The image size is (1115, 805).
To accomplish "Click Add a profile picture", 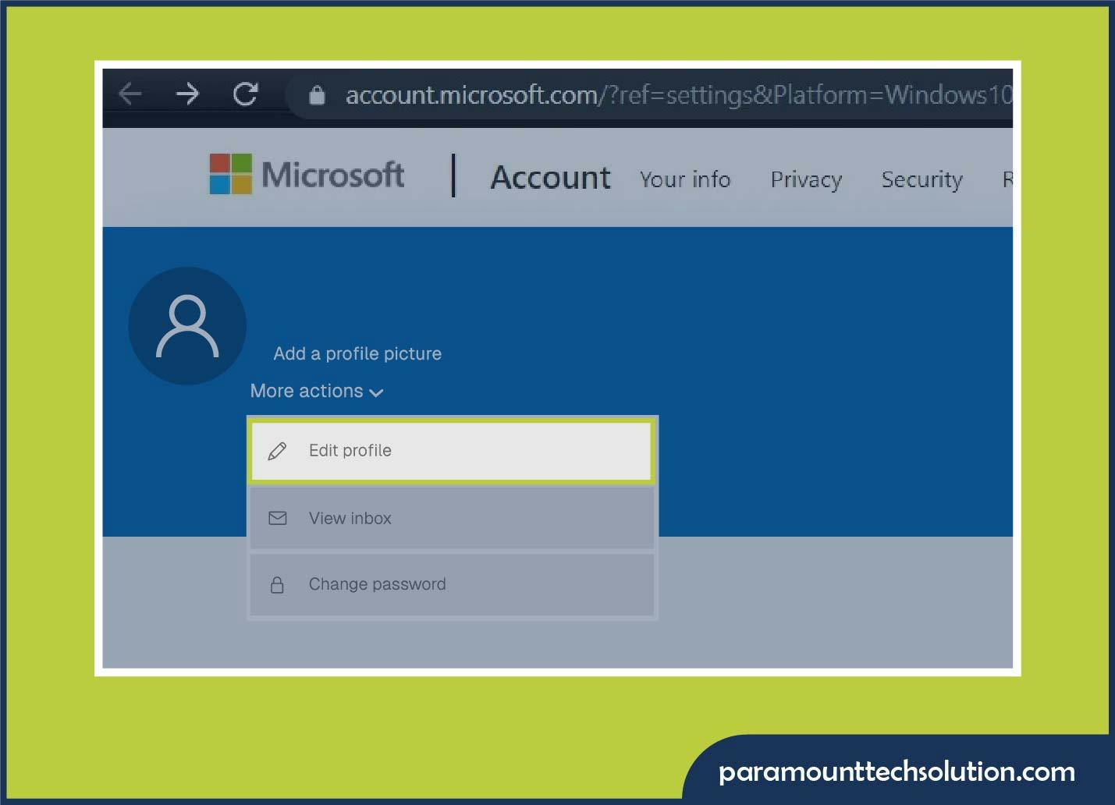I will click(x=357, y=353).
